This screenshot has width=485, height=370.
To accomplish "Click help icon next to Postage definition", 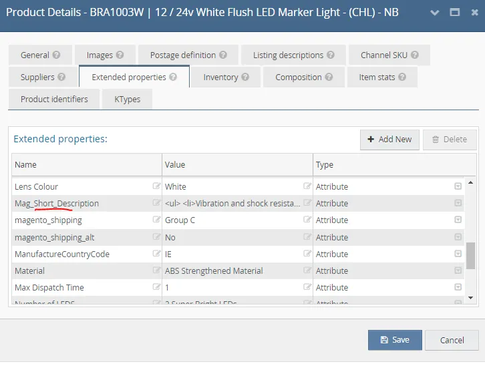I will tap(223, 55).
